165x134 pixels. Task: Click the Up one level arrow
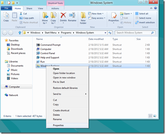pos(20,33)
